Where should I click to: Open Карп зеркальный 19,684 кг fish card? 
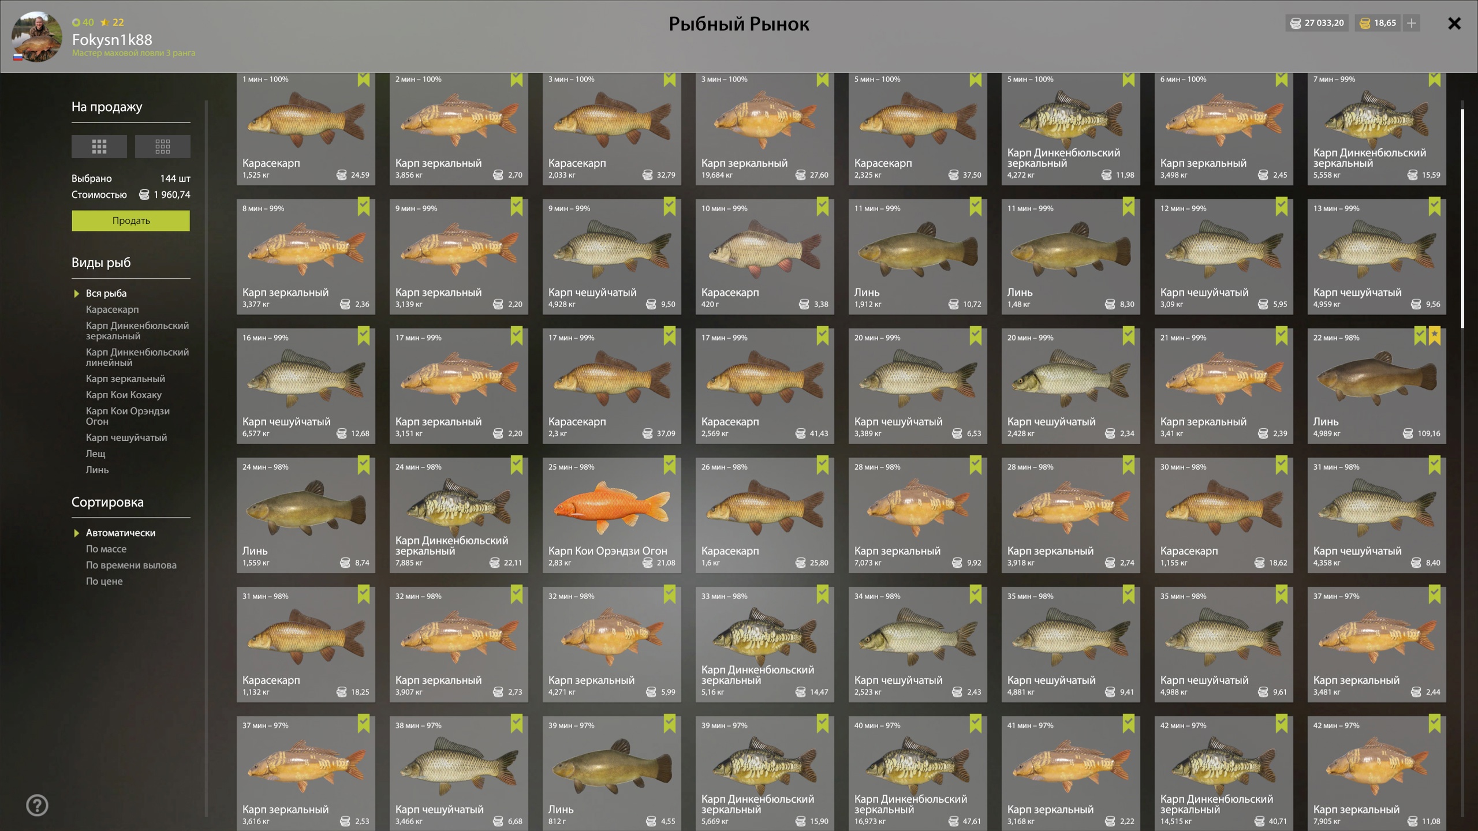[x=765, y=129]
